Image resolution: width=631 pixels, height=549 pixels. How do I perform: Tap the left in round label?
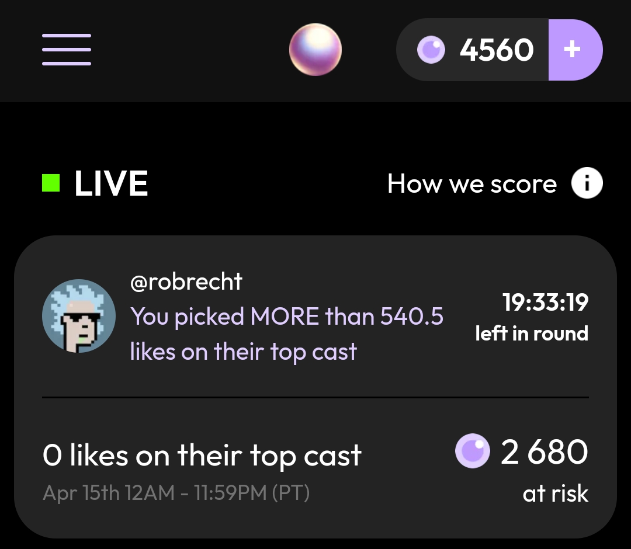point(532,333)
